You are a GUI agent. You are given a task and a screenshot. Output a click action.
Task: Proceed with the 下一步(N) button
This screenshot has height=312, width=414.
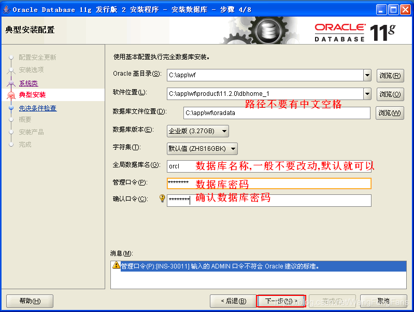pyautogui.click(x=281, y=301)
